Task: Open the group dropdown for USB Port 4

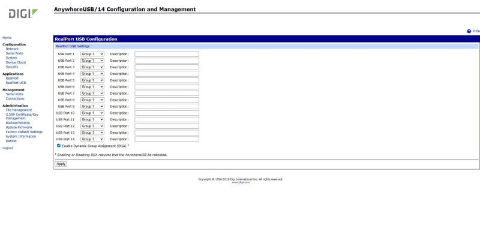Action: (92, 74)
